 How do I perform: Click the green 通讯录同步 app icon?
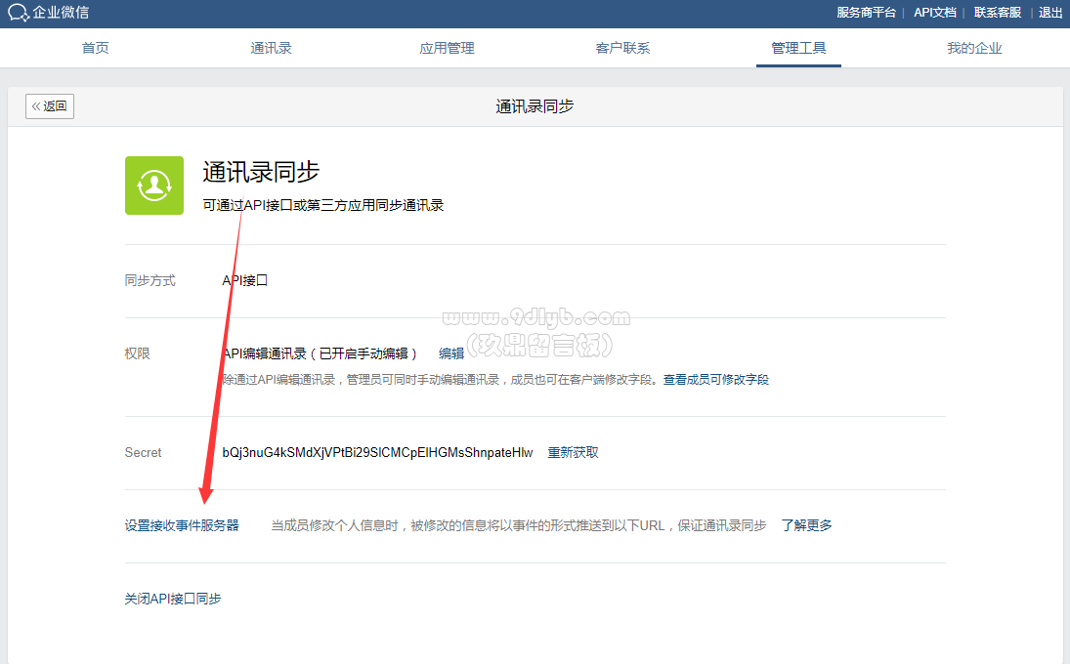pyautogui.click(x=154, y=186)
